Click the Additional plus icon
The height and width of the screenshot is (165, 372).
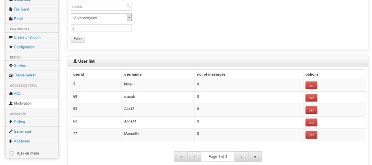click(x=11, y=141)
